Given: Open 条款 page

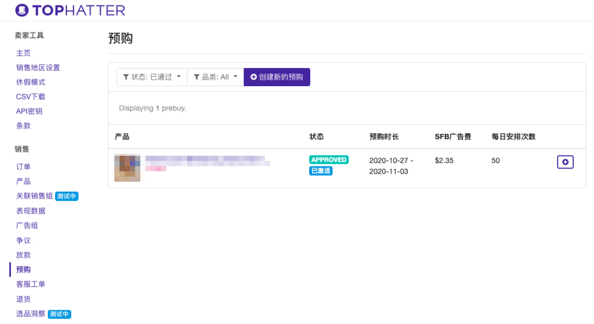Looking at the screenshot, I should click(23, 126).
